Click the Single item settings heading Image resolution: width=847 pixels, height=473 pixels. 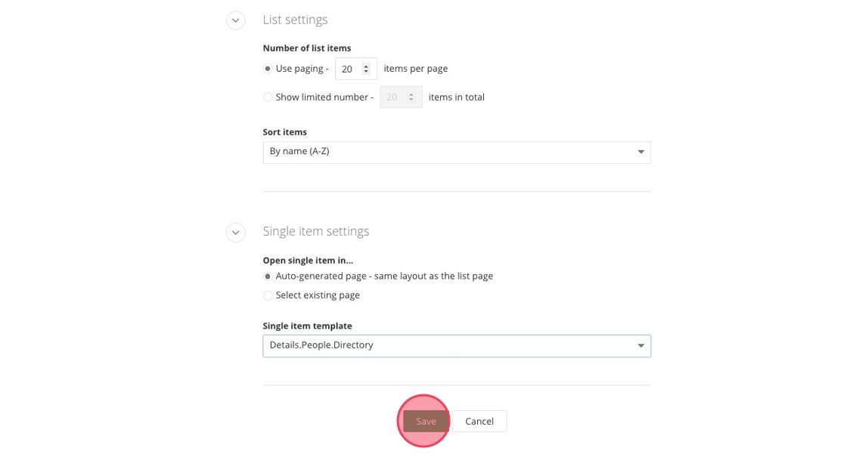point(315,231)
